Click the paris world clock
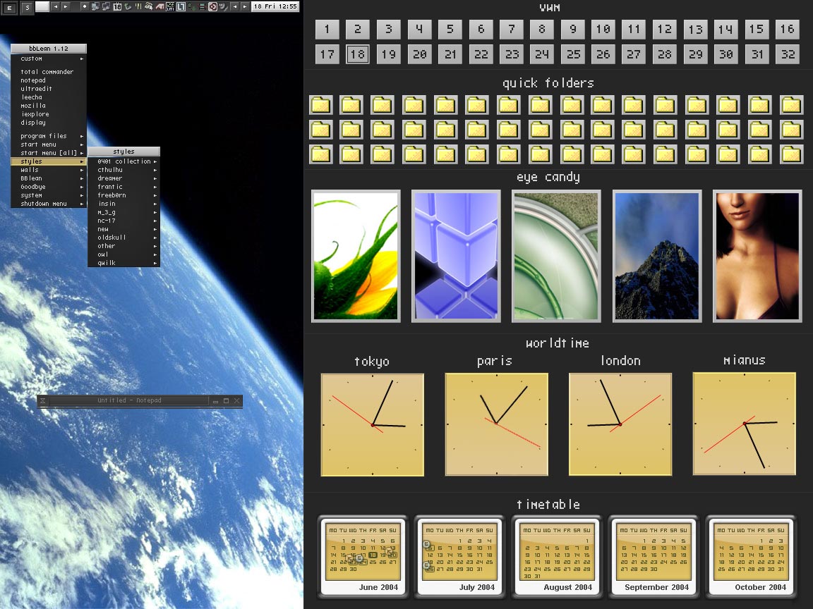Viewport: 813px width, 609px height. pos(496,424)
